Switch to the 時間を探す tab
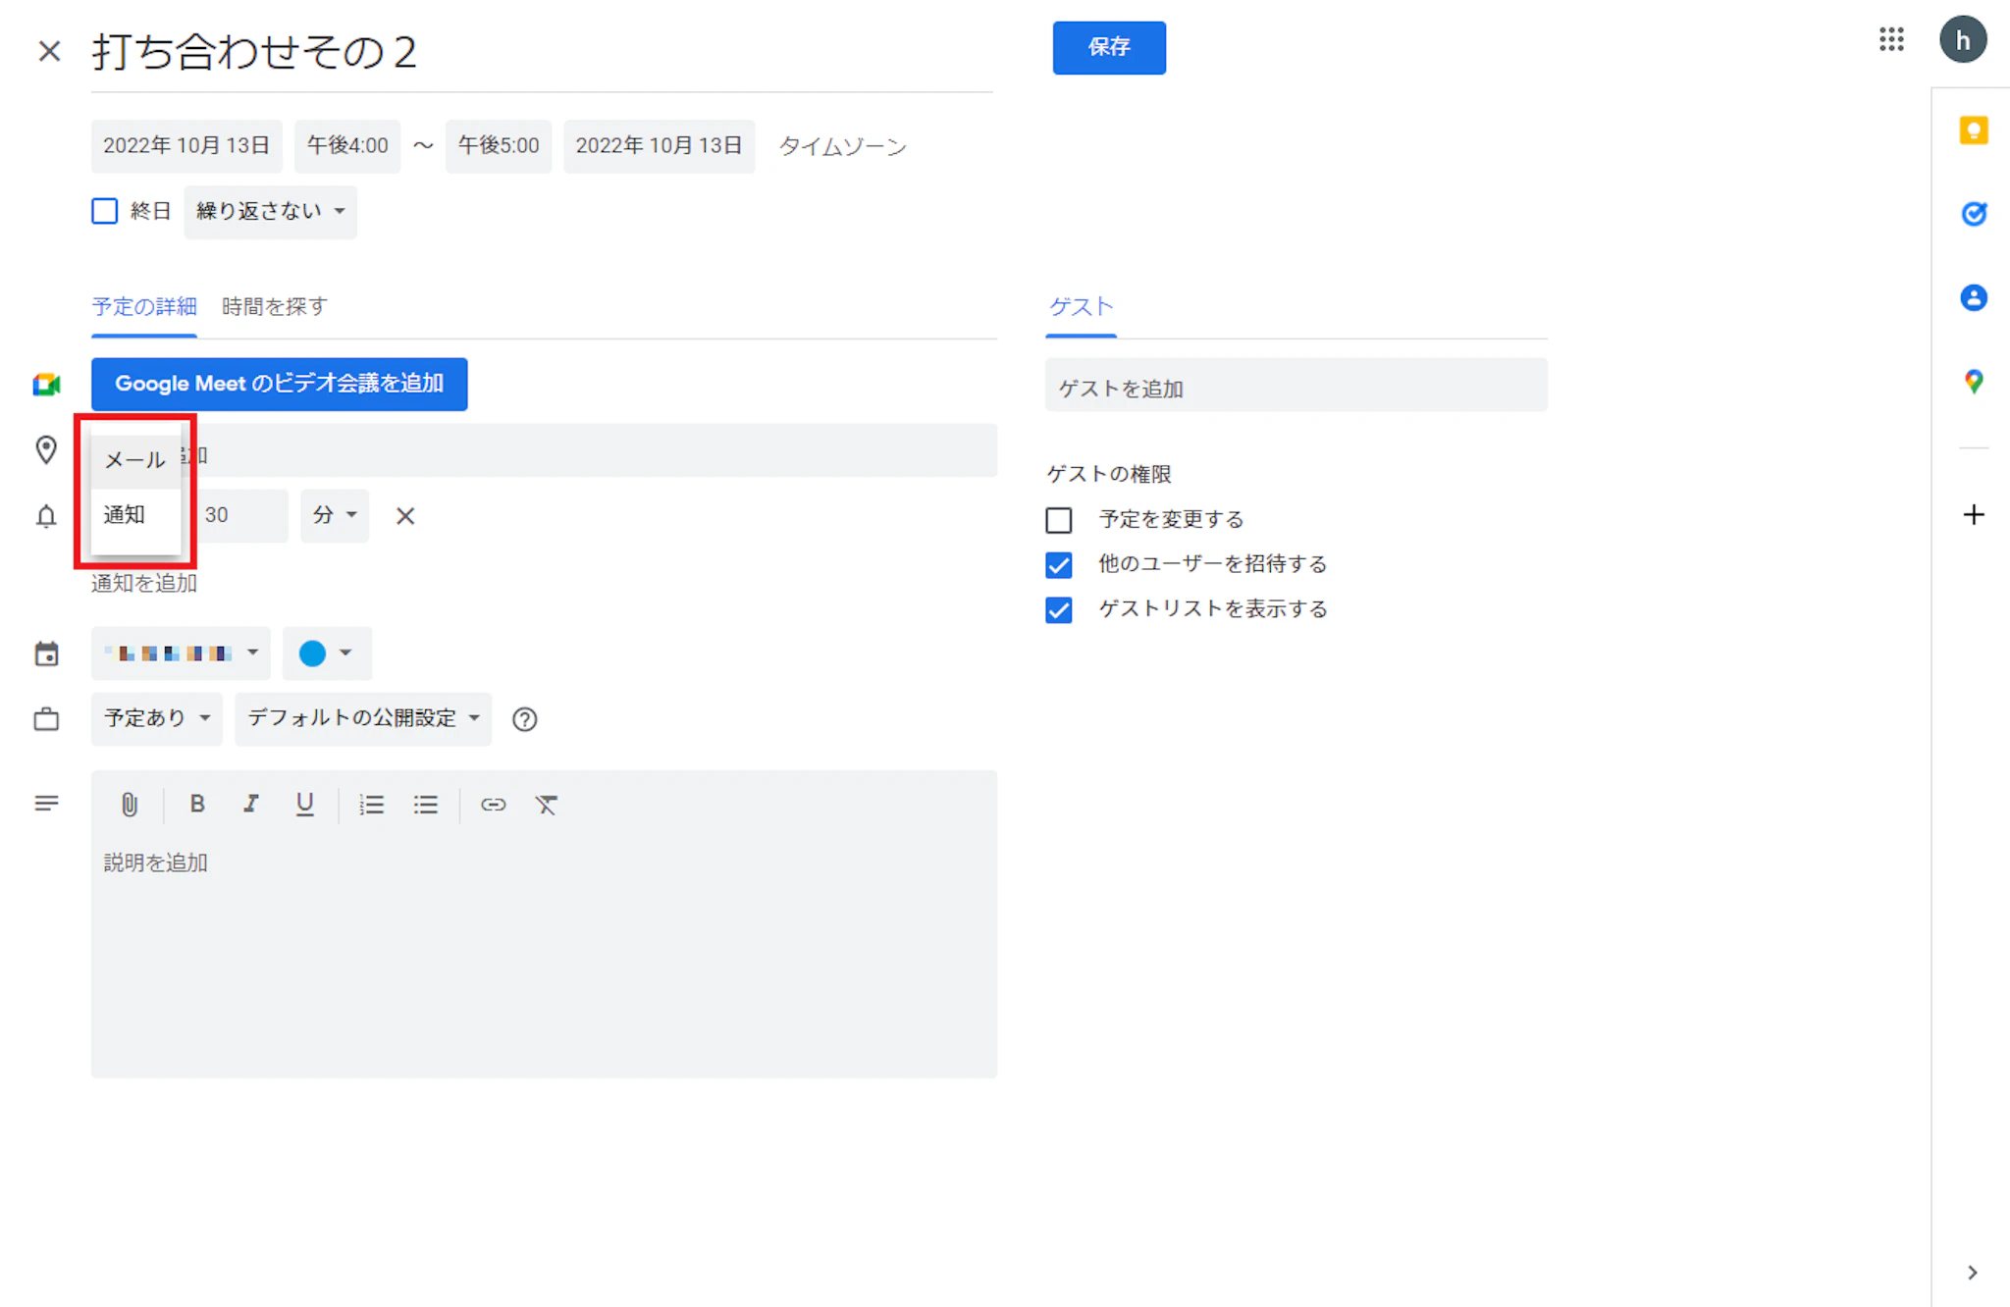Viewport: 2010px width, 1307px height. 274,307
